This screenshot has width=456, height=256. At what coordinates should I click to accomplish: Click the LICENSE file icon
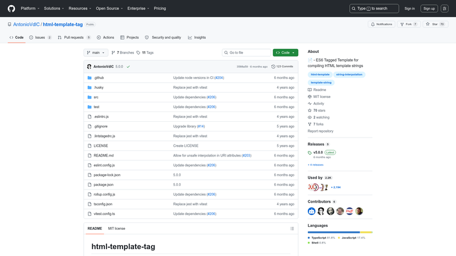[89, 146]
